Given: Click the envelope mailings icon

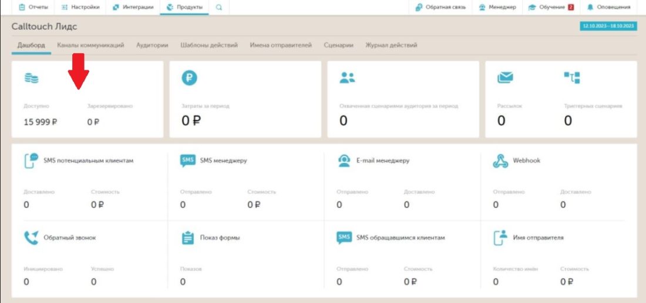Looking at the screenshot, I should click(504, 77).
